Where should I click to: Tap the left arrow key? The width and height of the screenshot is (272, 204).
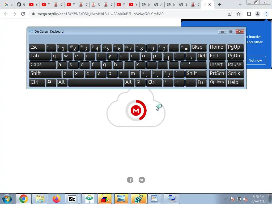(x=168, y=83)
